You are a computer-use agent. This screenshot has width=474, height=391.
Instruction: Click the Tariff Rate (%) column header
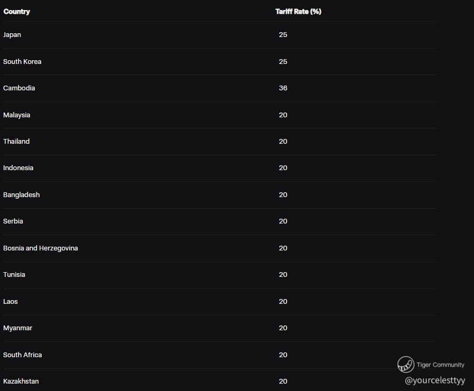coord(298,12)
